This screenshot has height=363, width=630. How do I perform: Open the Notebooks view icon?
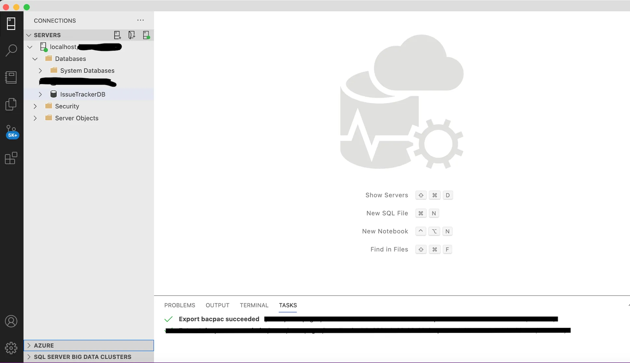(x=11, y=77)
